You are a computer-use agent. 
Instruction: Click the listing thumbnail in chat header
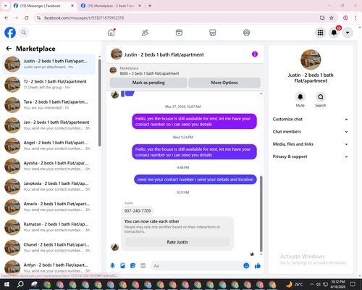[117, 54]
